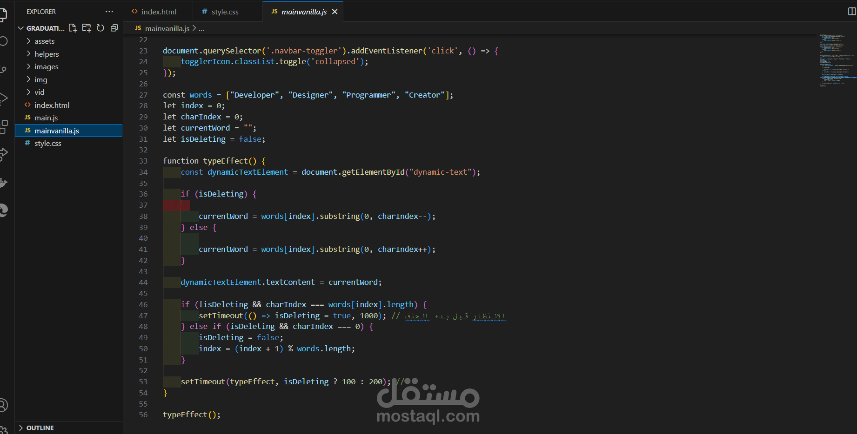
Task: Open the Search view in activity bar
Action: (3, 41)
